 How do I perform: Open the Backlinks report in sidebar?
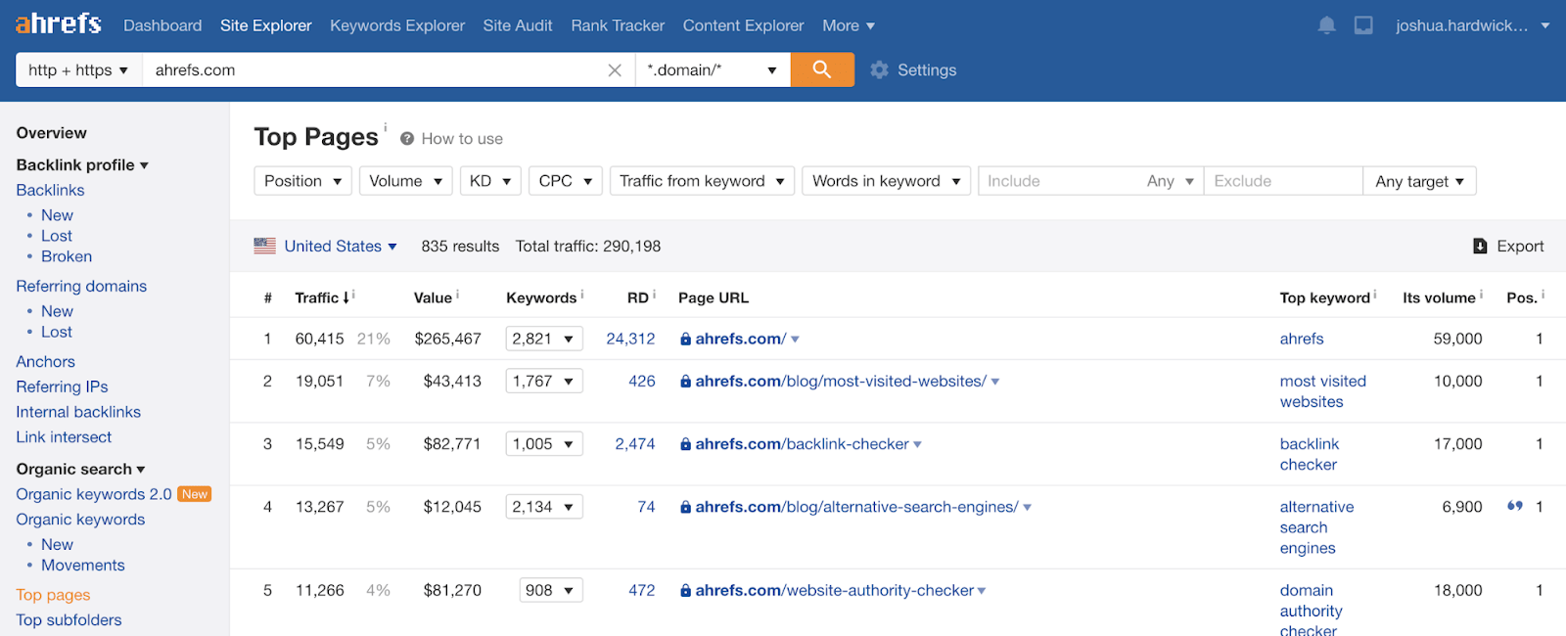[50, 190]
